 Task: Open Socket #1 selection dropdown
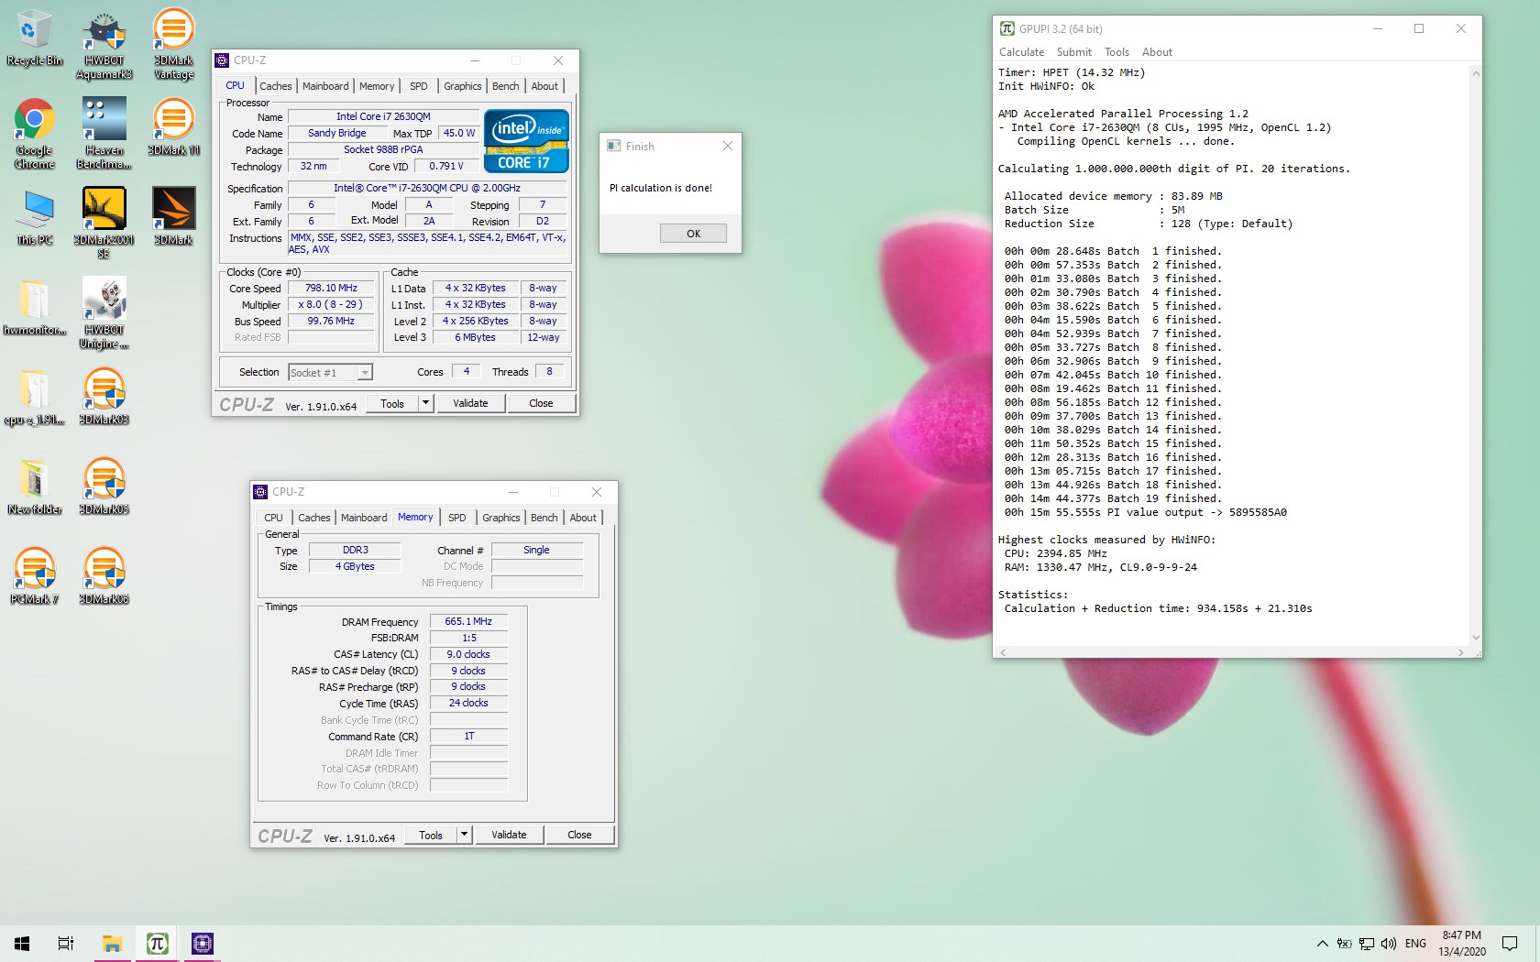tap(330, 373)
